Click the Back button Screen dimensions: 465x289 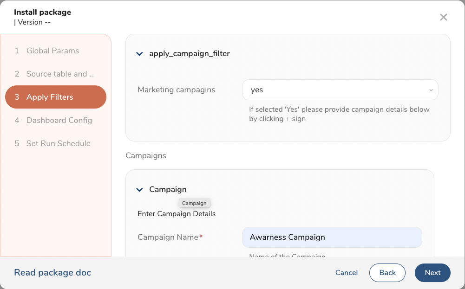click(387, 273)
